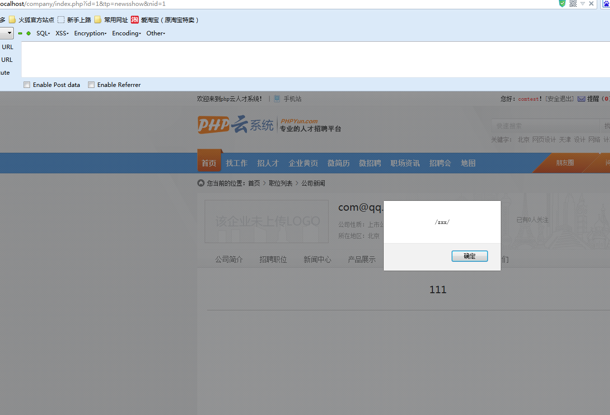This screenshot has width=610, height=415.
Task: Open the 新闻中心 tab
Action: pyautogui.click(x=317, y=259)
